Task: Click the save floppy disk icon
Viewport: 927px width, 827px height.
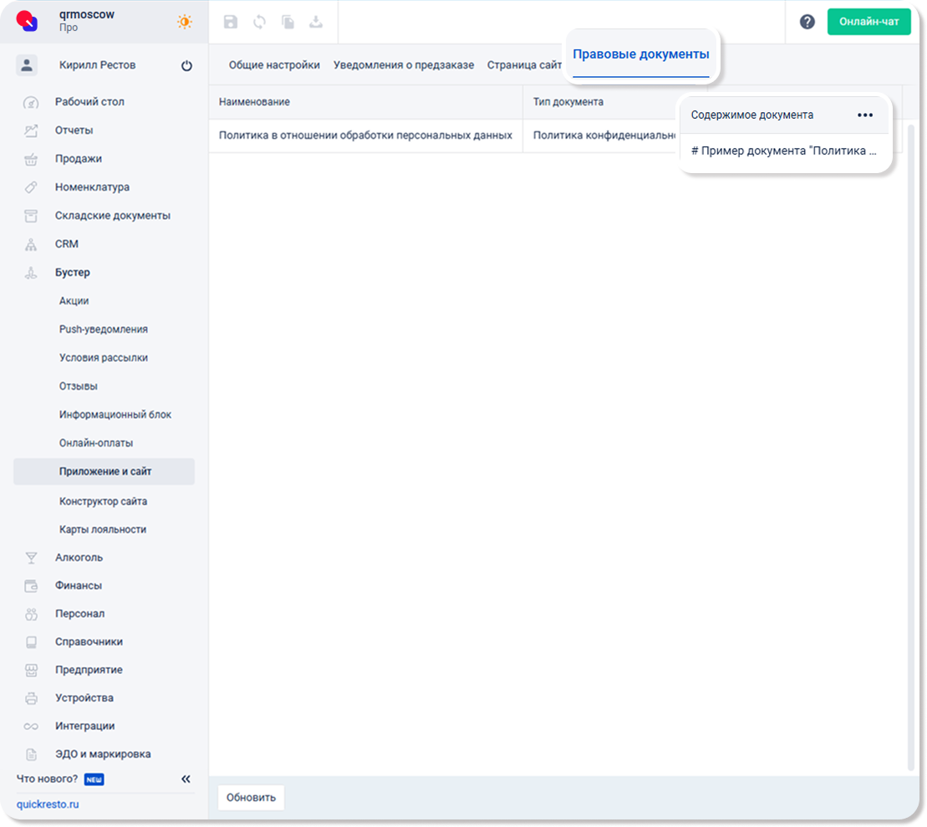Action: pos(231,23)
